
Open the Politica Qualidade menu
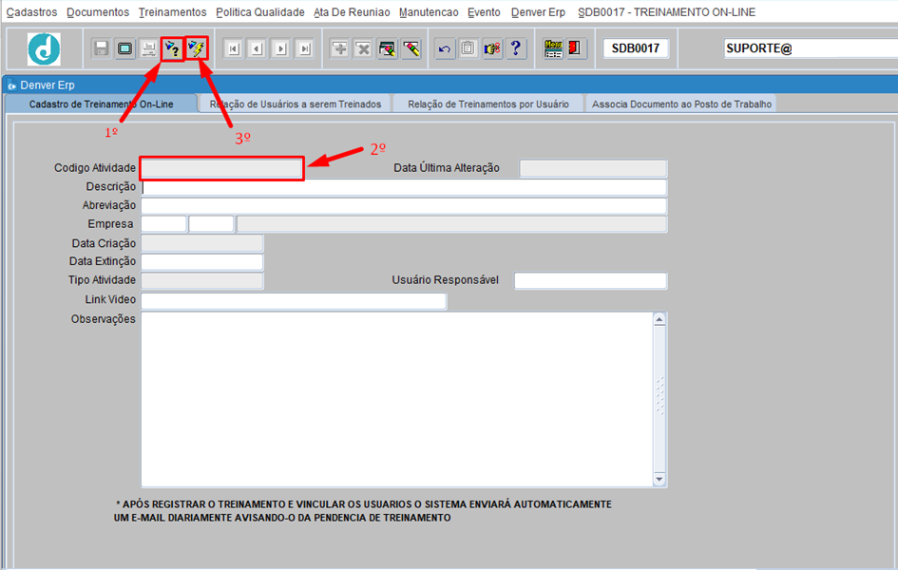pos(260,12)
